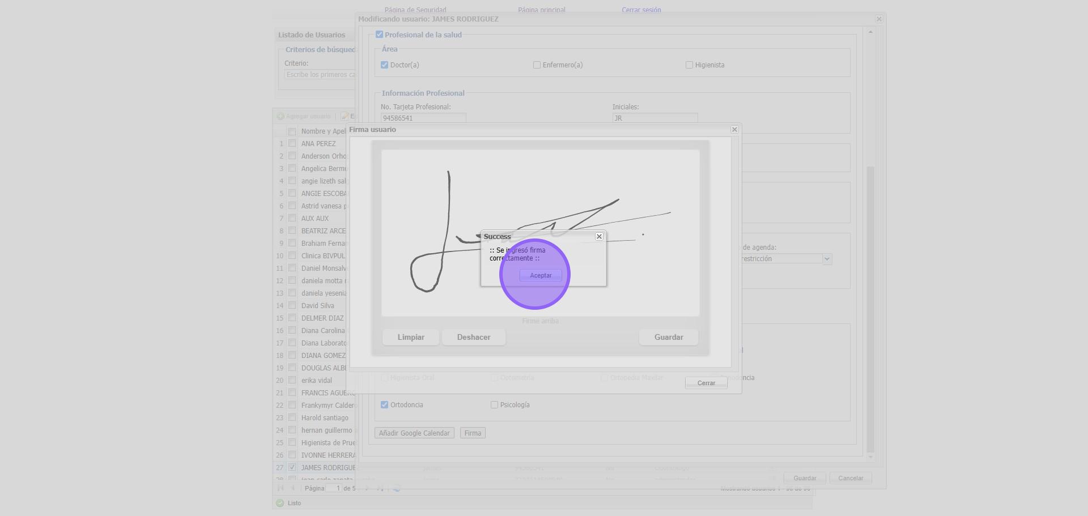Uncheck the Doctor(a) checkbox

(385, 65)
